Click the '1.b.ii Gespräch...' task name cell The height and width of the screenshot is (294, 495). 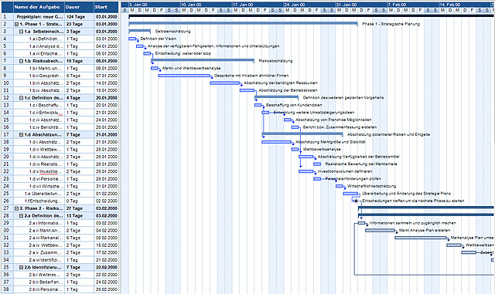click(x=39, y=76)
